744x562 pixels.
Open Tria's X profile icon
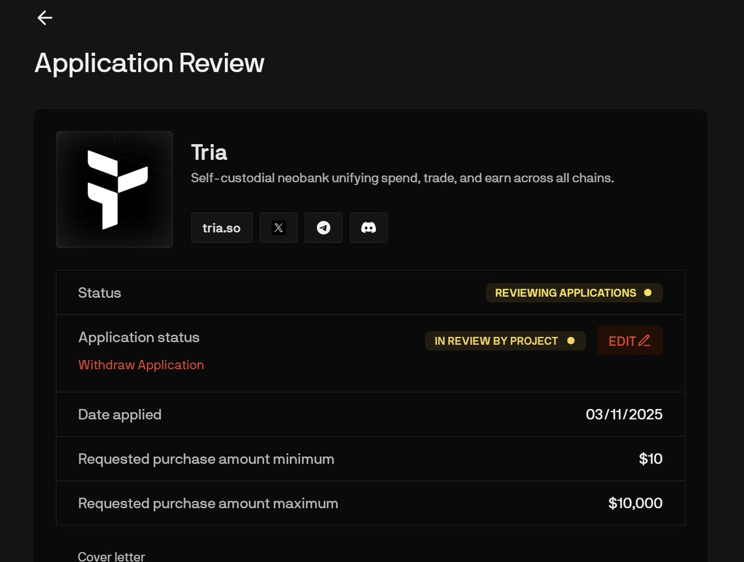278,228
